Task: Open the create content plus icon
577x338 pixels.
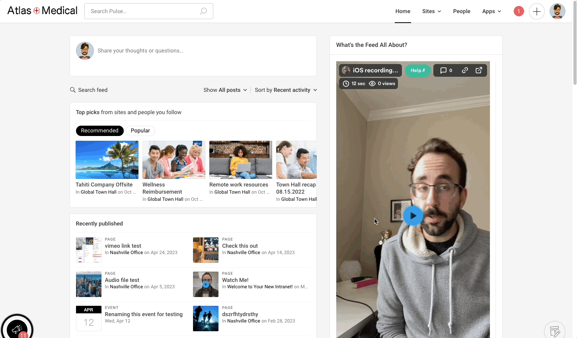Action: 536,11
